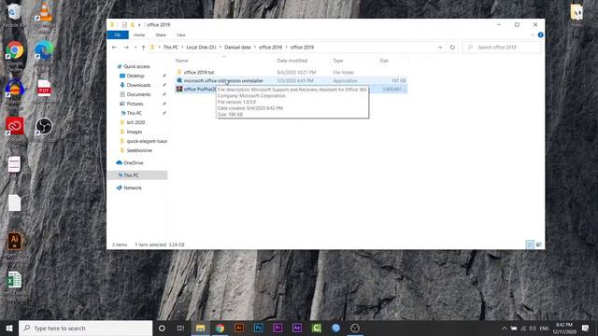Switch to large icons view layout

538,245
